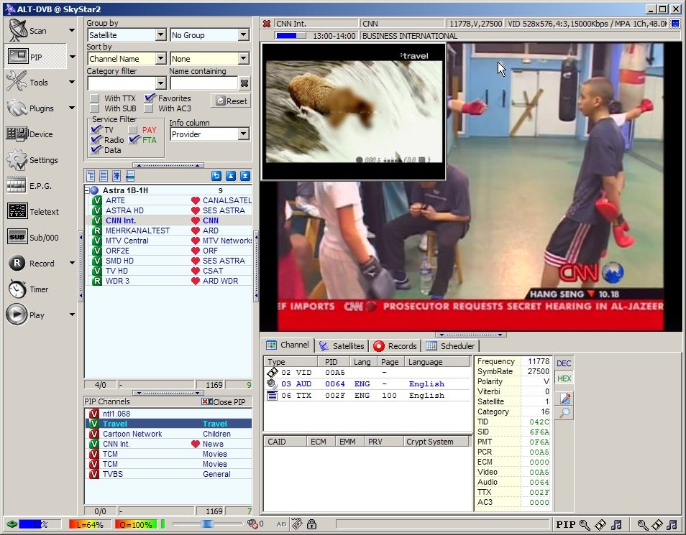Viewport: 686px width, 535px height.
Task: Uncheck the Favorites checkbox
Action: (x=150, y=98)
